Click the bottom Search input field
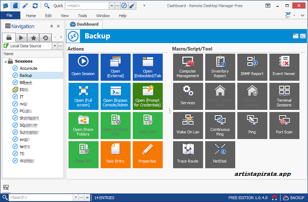308x202 pixels. coord(41,197)
